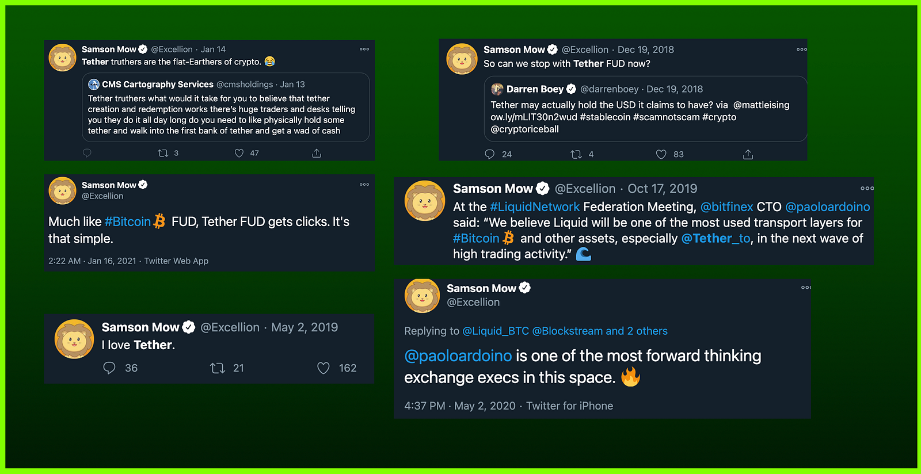Click the #LiquidNetwork hashtag link

click(x=535, y=207)
